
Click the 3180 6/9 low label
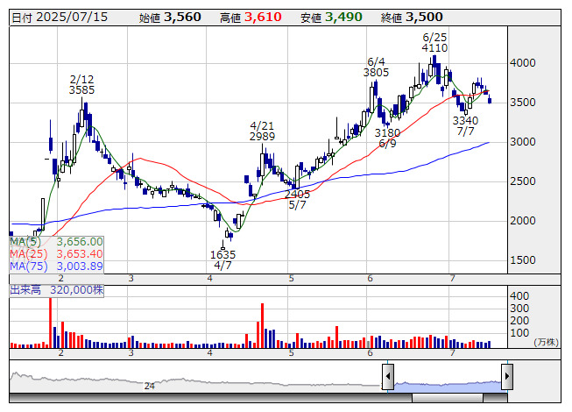coord(387,138)
